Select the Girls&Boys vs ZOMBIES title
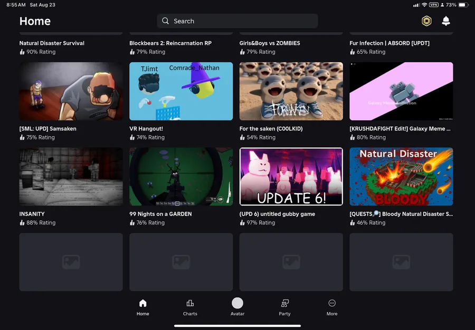475x330 pixels. (x=270, y=43)
